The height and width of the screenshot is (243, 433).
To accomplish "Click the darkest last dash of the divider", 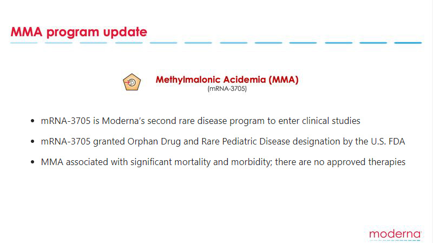I will coord(408,43).
